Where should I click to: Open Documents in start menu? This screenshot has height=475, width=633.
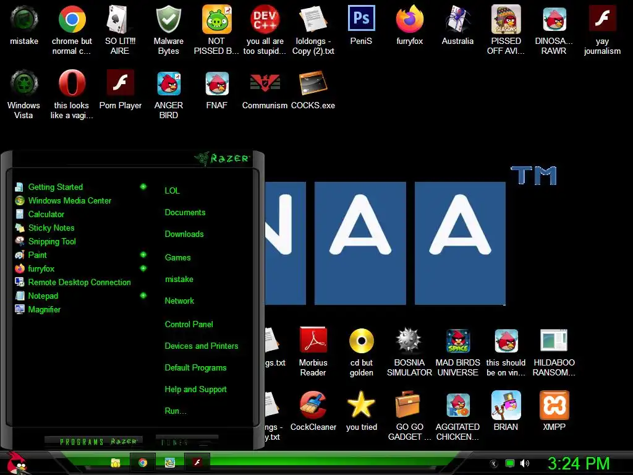tap(185, 213)
